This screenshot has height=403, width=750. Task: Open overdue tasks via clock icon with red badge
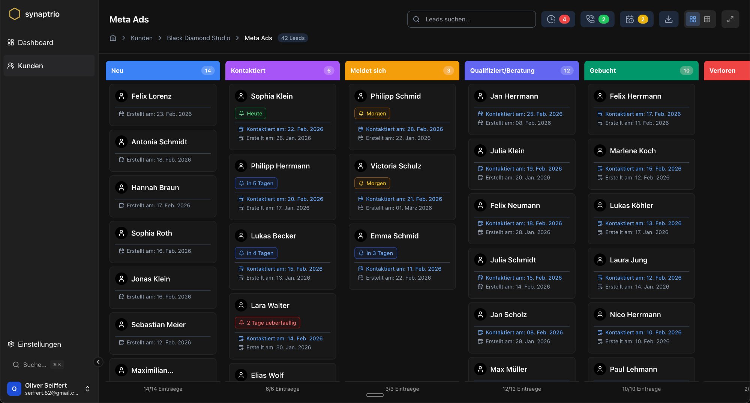(558, 19)
